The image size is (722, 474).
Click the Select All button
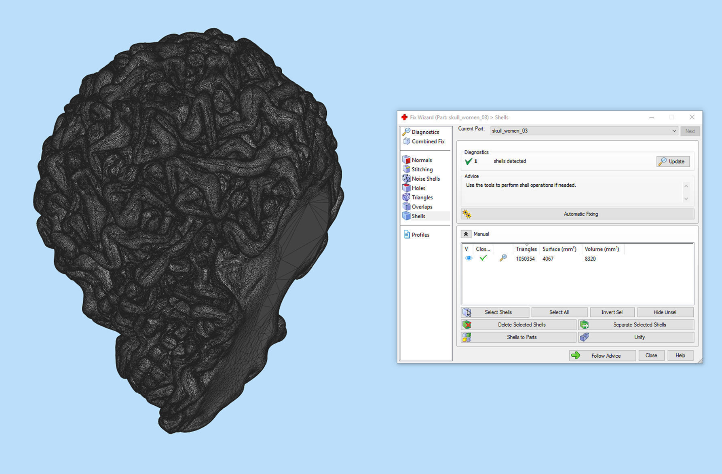point(559,312)
